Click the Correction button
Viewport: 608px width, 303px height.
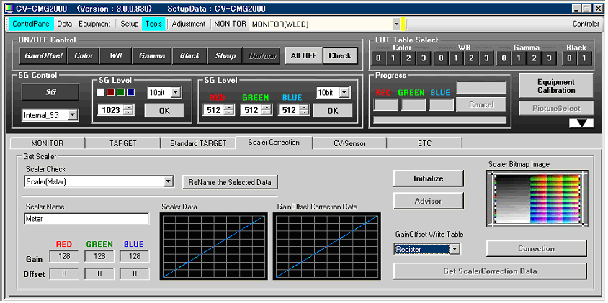536,249
